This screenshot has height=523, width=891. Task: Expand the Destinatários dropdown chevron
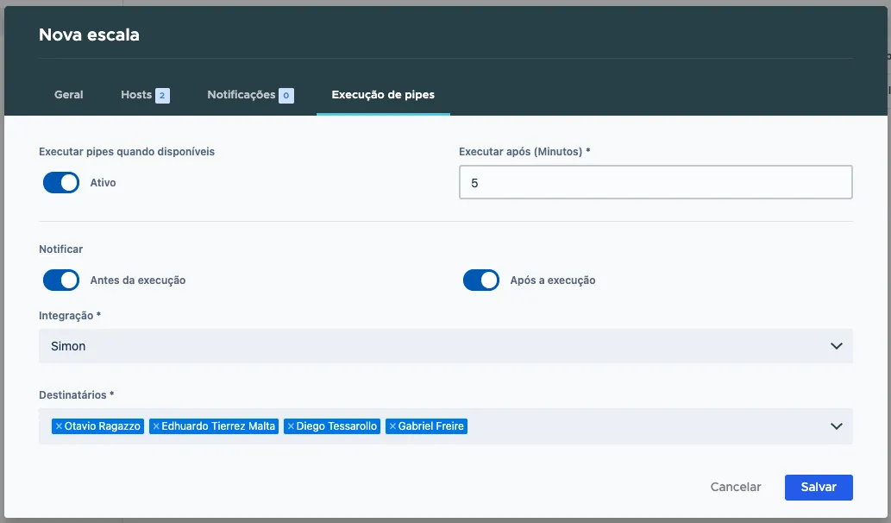tap(836, 426)
